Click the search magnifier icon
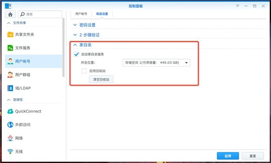The image size is (271, 163). pos(23,14)
